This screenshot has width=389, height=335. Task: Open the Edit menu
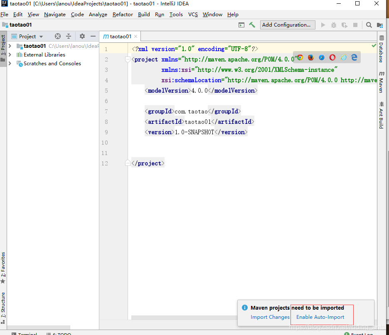[x=18, y=15]
